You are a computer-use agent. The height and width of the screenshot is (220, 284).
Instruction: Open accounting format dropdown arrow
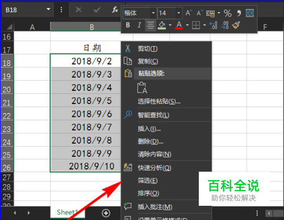(x=219, y=13)
